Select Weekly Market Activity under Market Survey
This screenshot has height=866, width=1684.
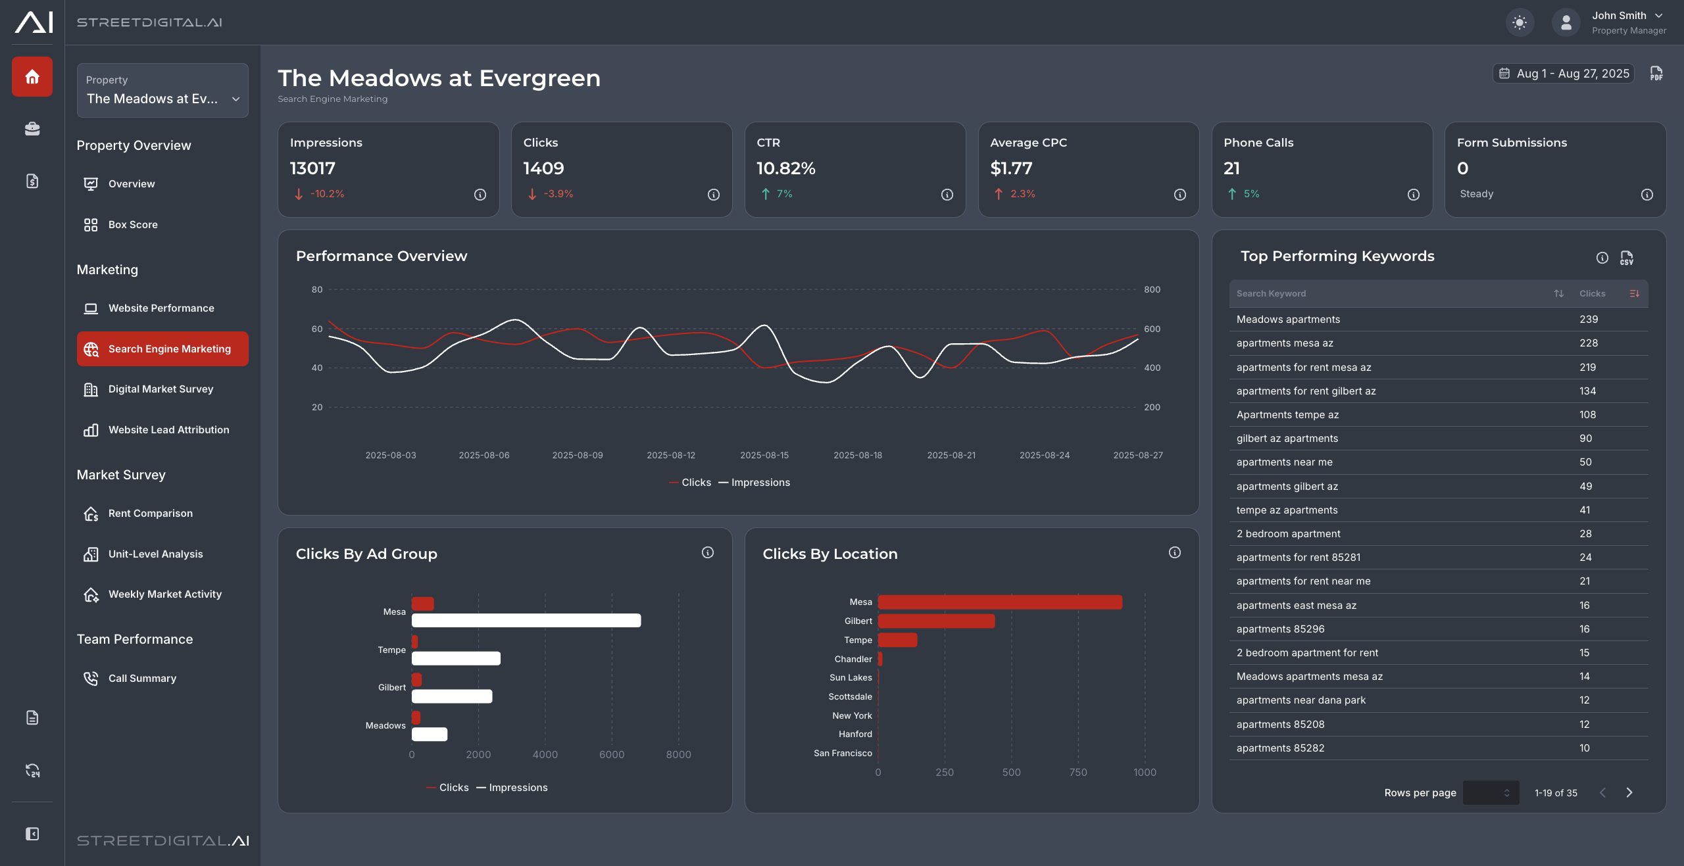click(164, 594)
